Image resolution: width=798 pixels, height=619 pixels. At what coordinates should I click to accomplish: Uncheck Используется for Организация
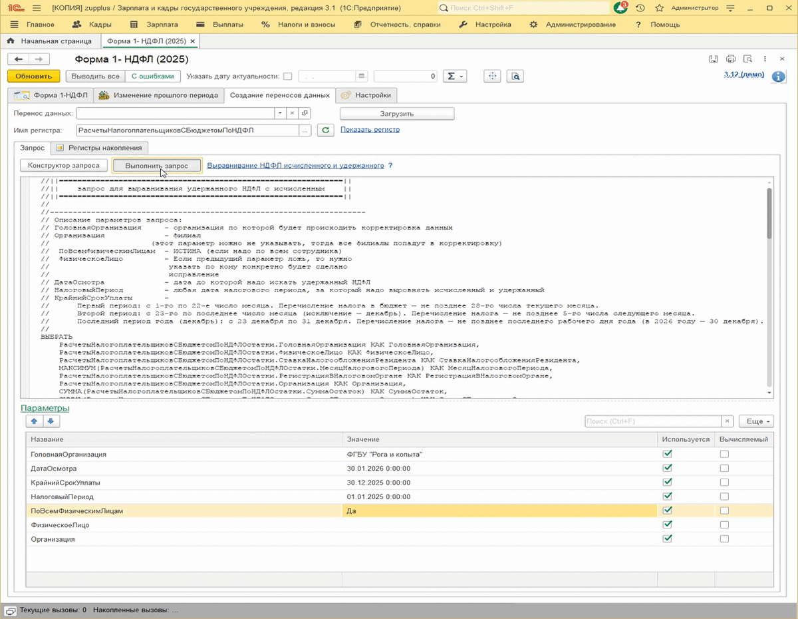coord(668,538)
